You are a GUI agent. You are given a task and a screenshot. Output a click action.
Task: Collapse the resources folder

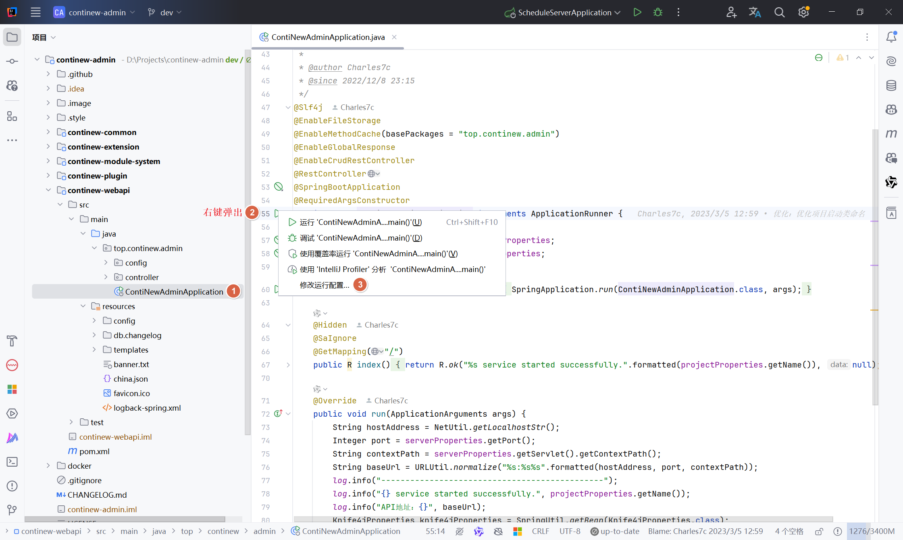(83, 306)
